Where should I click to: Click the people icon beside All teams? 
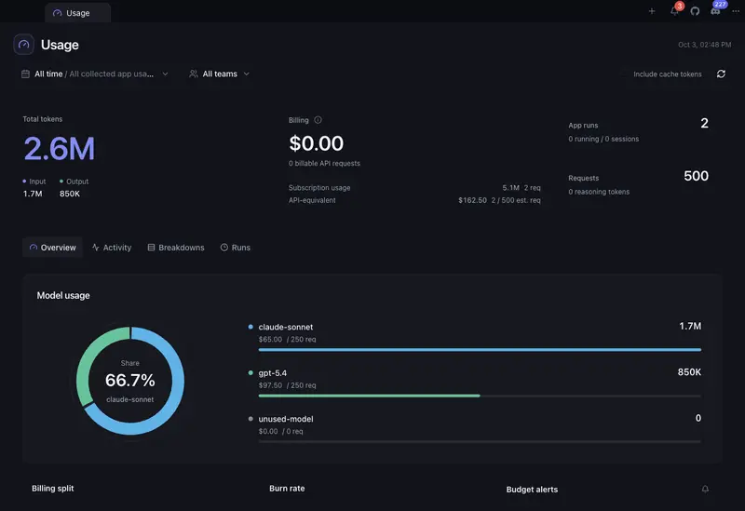click(194, 74)
